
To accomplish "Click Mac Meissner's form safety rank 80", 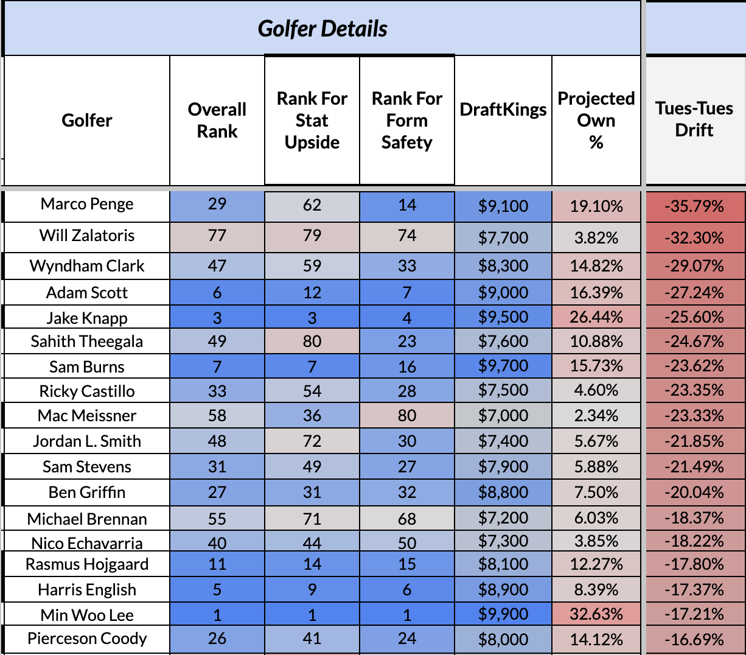I will tap(407, 416).
